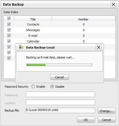Click the Backup file path field
The height and width of the screenshot is (126, 119).
pos(60,110)
